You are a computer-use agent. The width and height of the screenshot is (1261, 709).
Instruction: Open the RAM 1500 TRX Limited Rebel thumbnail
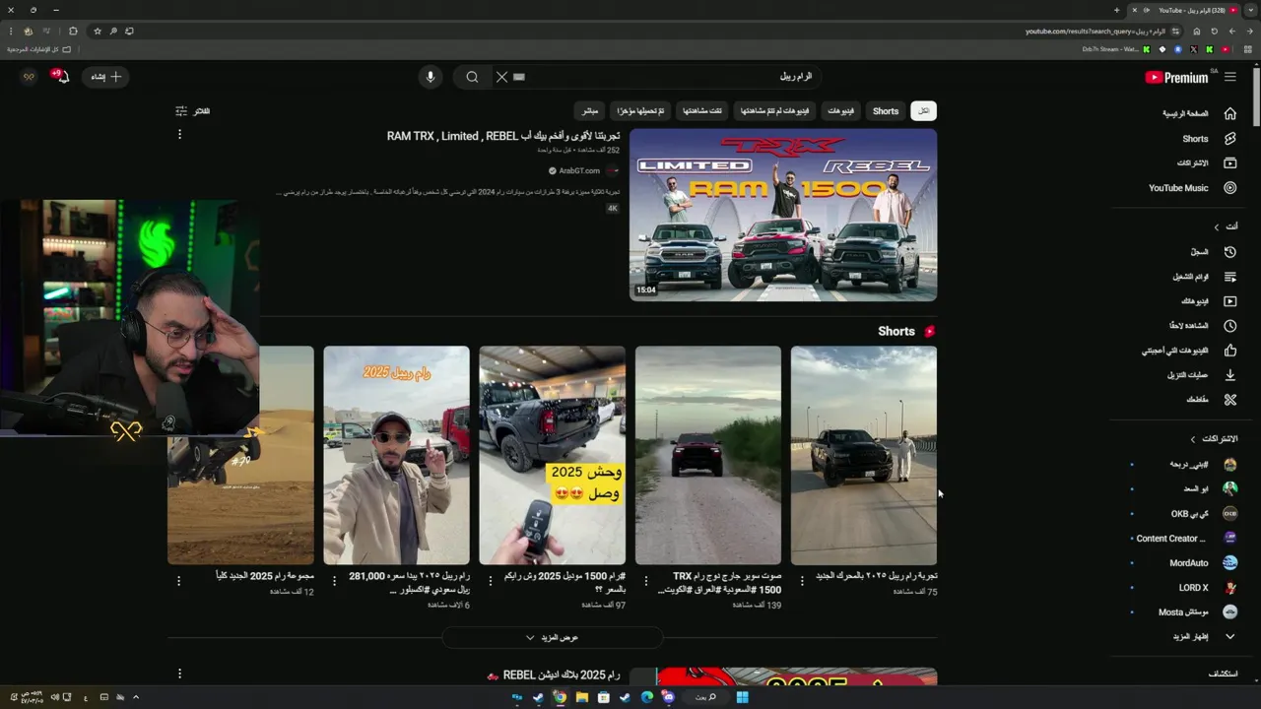[783, 215]
